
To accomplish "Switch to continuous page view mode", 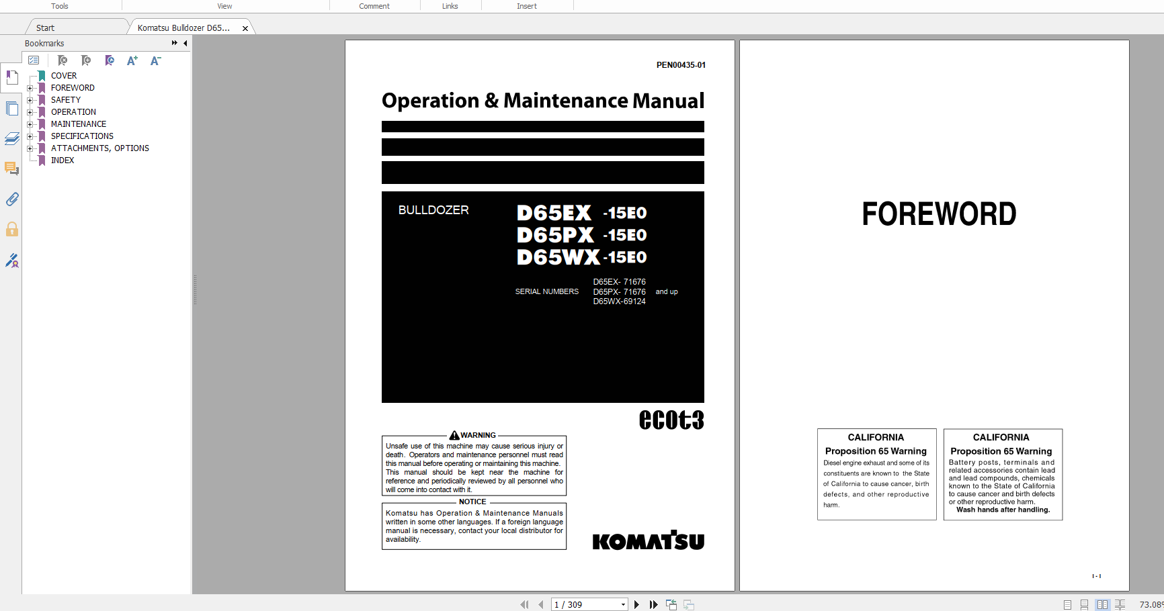I will (1084, 604).
